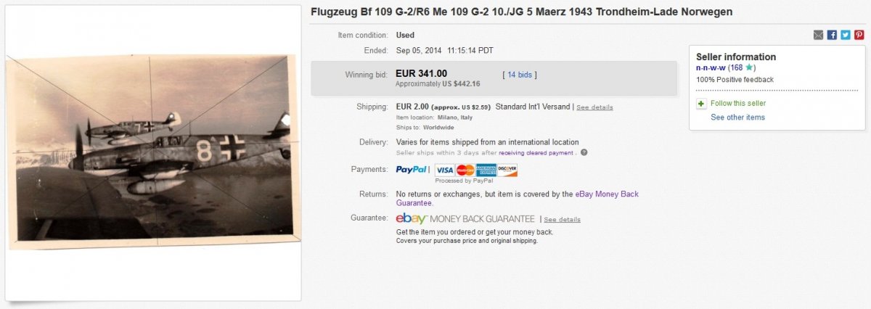Click the email share icon
Image resolution: width=871 pixels, height=309 pixels.
click(x=818, y=35)
